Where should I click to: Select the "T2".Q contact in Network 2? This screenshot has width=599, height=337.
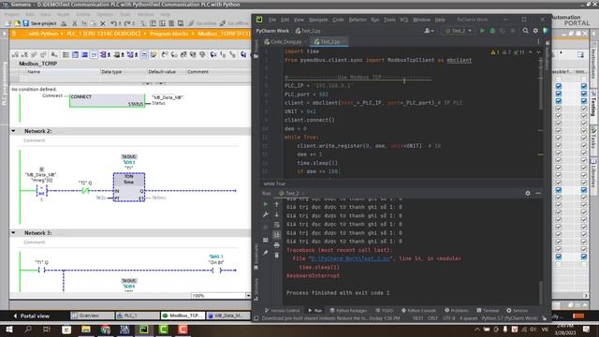click(85, 190)
